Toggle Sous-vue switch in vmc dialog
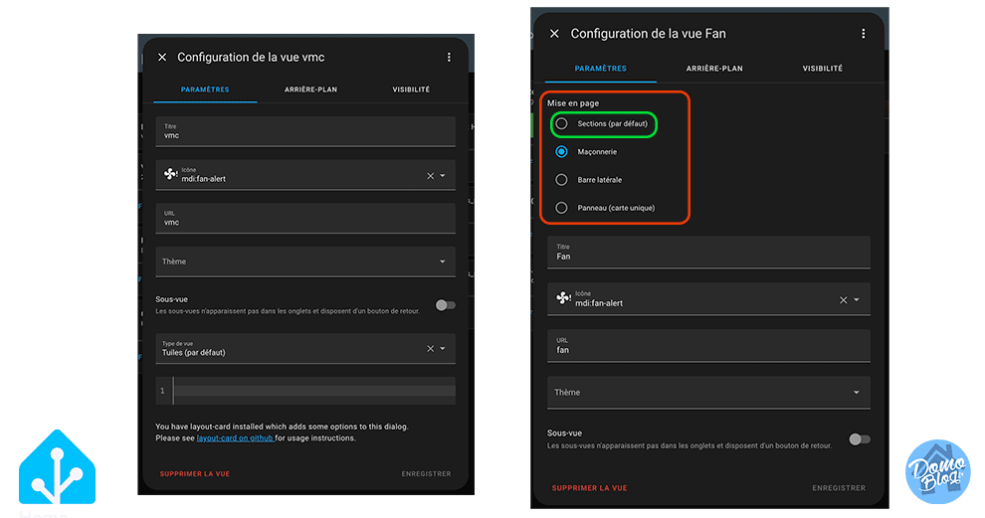The image size is (985, 518). (x=446, y=305)
